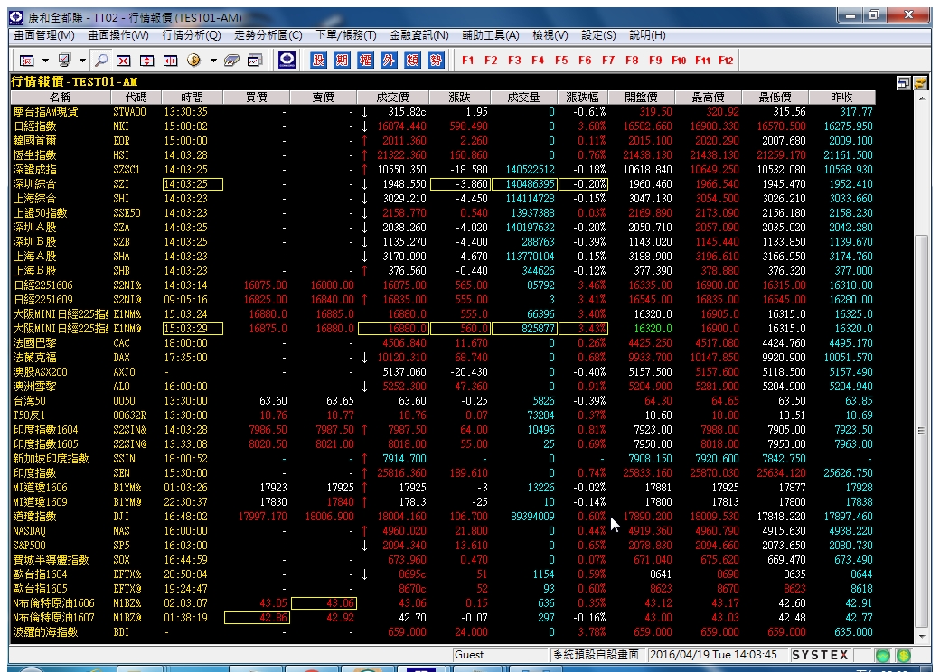Screen dimensions: 940x672
Task: Click the blue 期 futures category button
Action: click(342, 60)
